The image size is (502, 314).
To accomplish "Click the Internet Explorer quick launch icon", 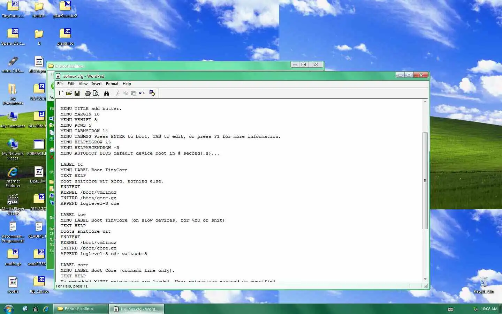I will tap(46, 309).
